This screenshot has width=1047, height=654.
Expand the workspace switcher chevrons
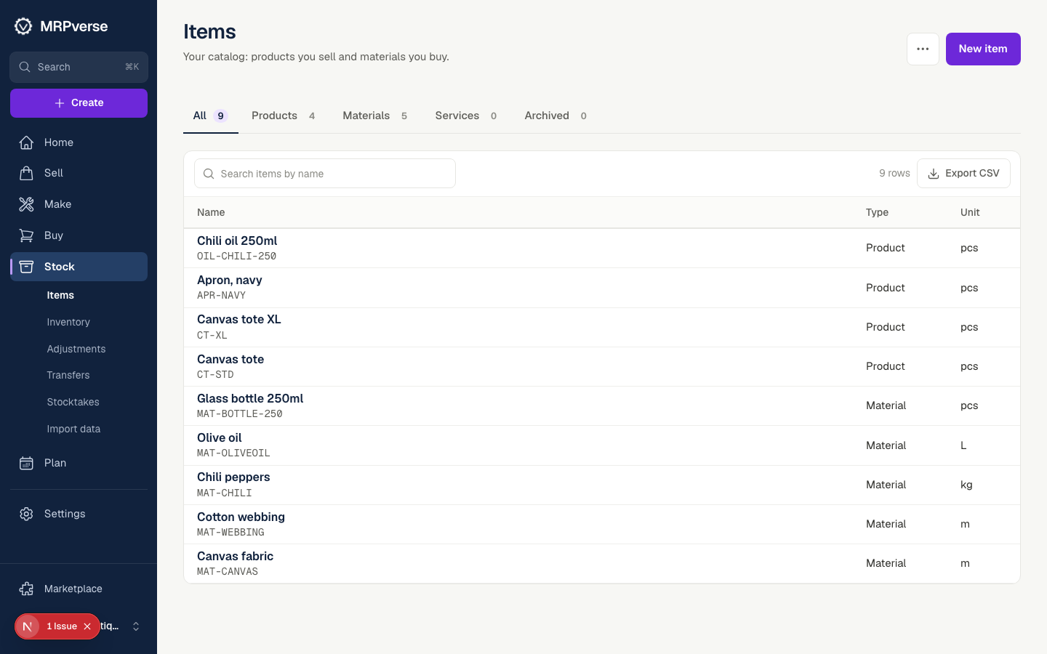(136, 626)
